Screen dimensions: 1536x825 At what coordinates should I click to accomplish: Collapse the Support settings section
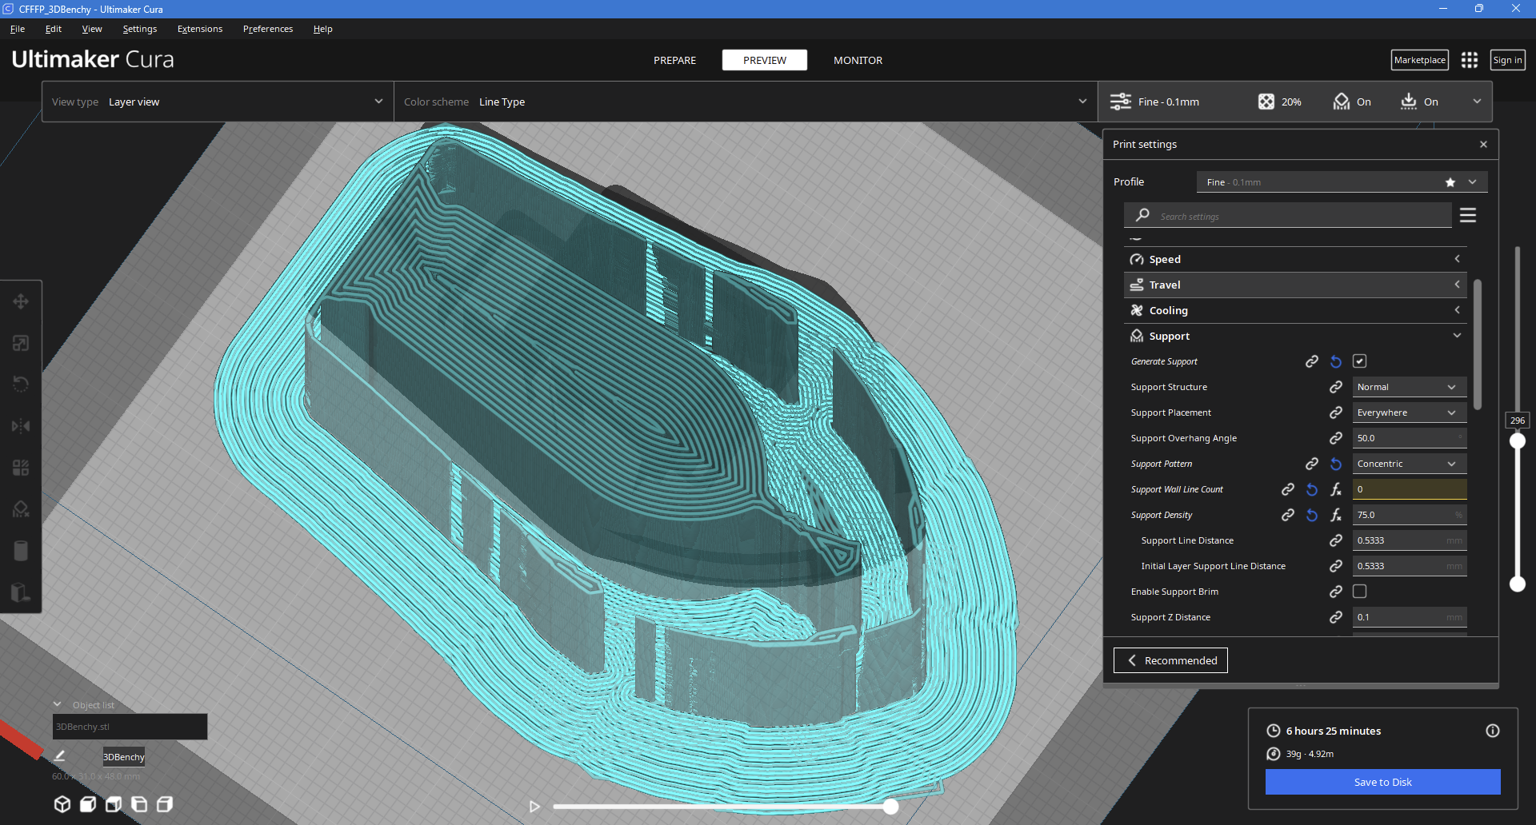coord(1458,336)
